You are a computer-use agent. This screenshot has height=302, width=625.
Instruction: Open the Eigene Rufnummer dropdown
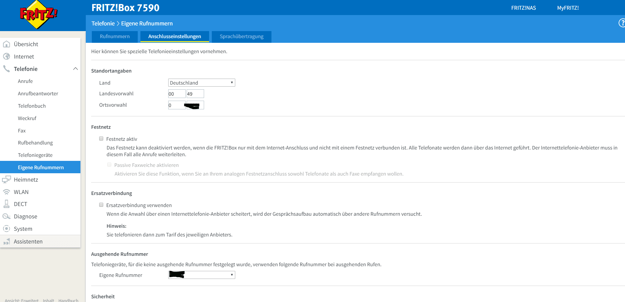pyautogui.click(x=202, y=275)
